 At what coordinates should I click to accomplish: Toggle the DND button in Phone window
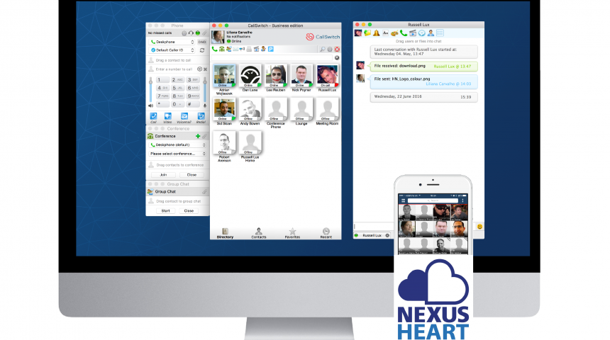pyautogui.click(x=202, y=42)
